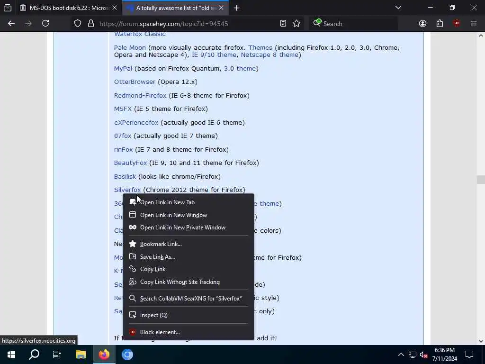Open the MyPal link
This screenshot has width=485, height=364.
coord(123,68)
